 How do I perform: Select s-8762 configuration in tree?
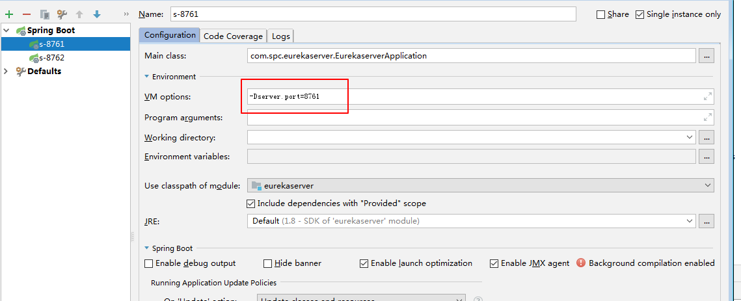pos(65,58)
